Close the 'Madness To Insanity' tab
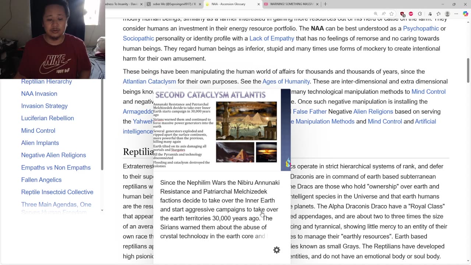The height and width of the screenshot is (265, 471). click(x=141, y=4)
